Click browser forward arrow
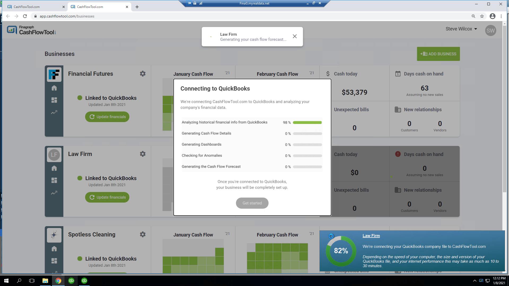This screenshot has height=286, width=509. click(x=16, y=16)
